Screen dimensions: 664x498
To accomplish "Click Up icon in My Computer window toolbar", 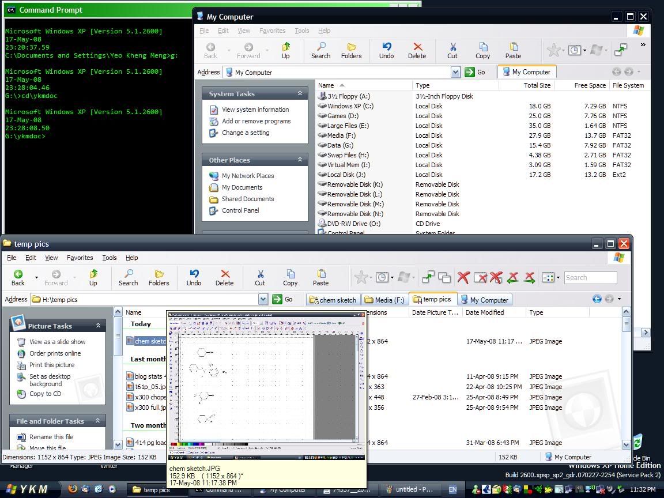I will click(286, 47).
